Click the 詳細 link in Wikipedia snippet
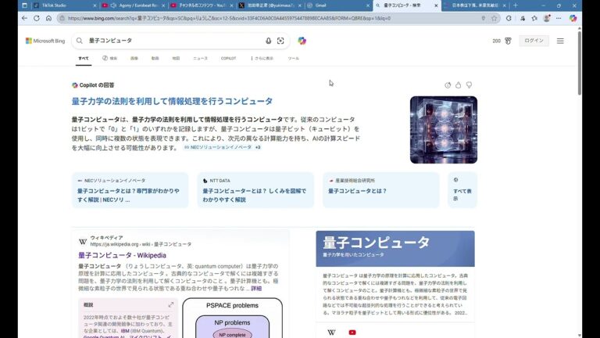Image resolution: width=600 pixels, height=338 pixels. click(256, 288)
